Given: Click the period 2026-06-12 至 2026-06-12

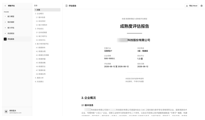Looking at the screenshot, I should 116,67.
